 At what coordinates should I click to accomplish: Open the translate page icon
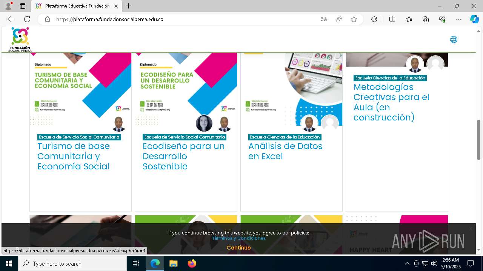tap(324, 19)
